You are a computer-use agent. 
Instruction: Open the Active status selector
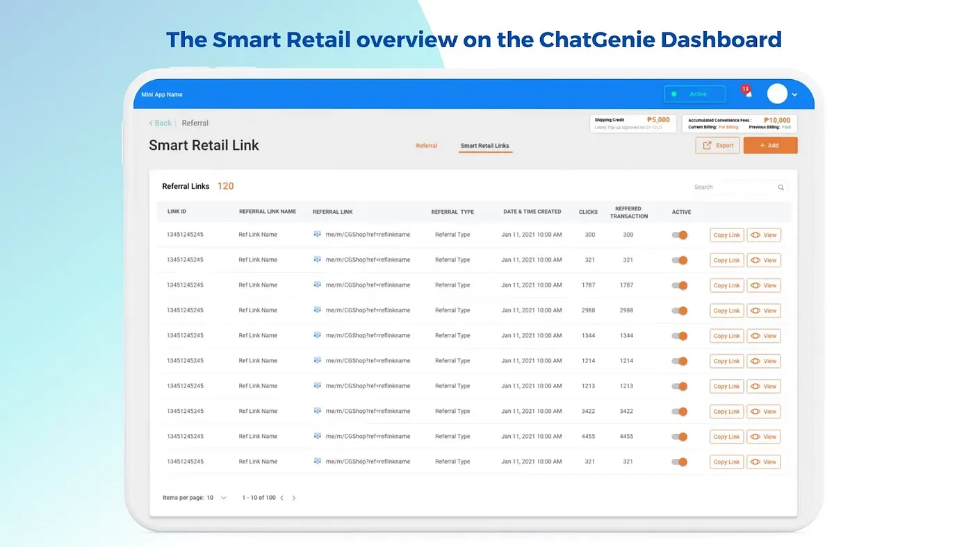(x=694, y=94)
